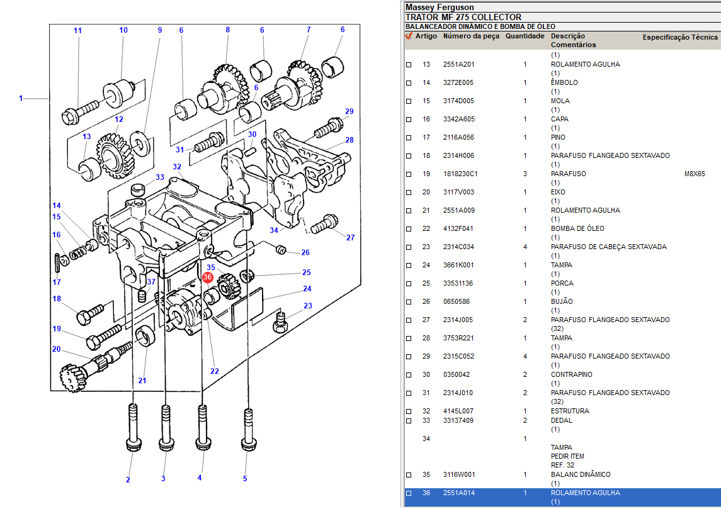Sort by the Artigo column header

(x=426, y=36)
